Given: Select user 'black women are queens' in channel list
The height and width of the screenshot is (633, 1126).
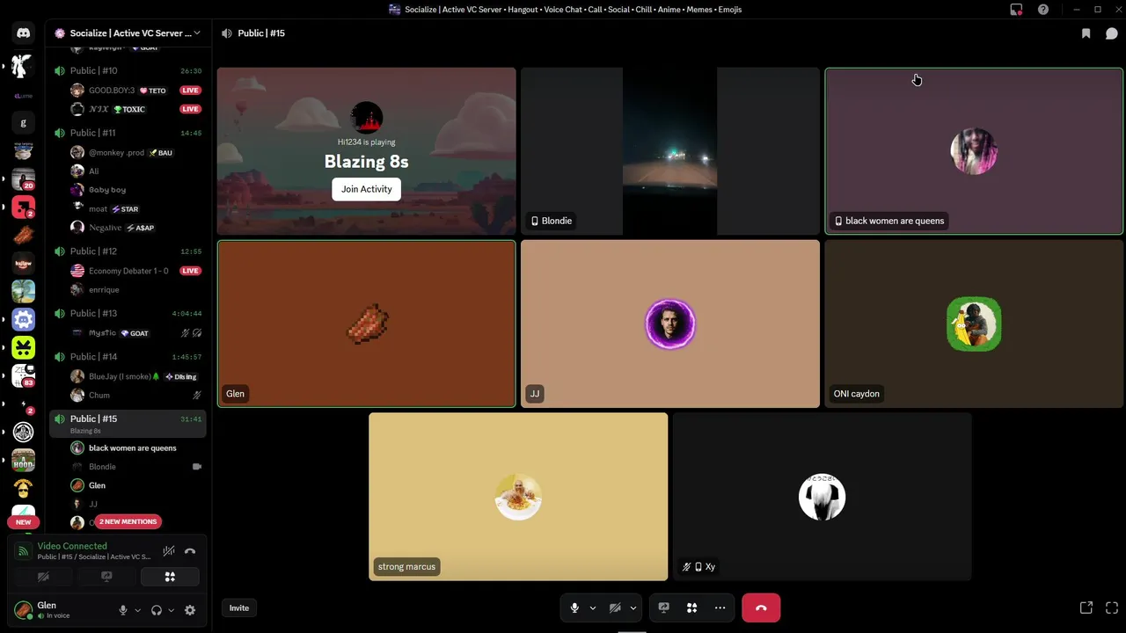Looking at the screenshot, I should 133,448.
